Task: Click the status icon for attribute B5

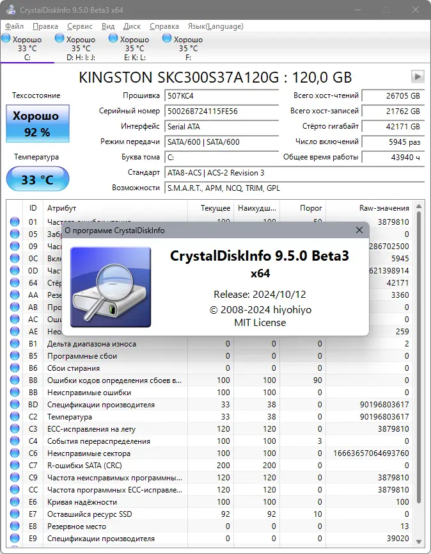Action: (x=15, y=356)
